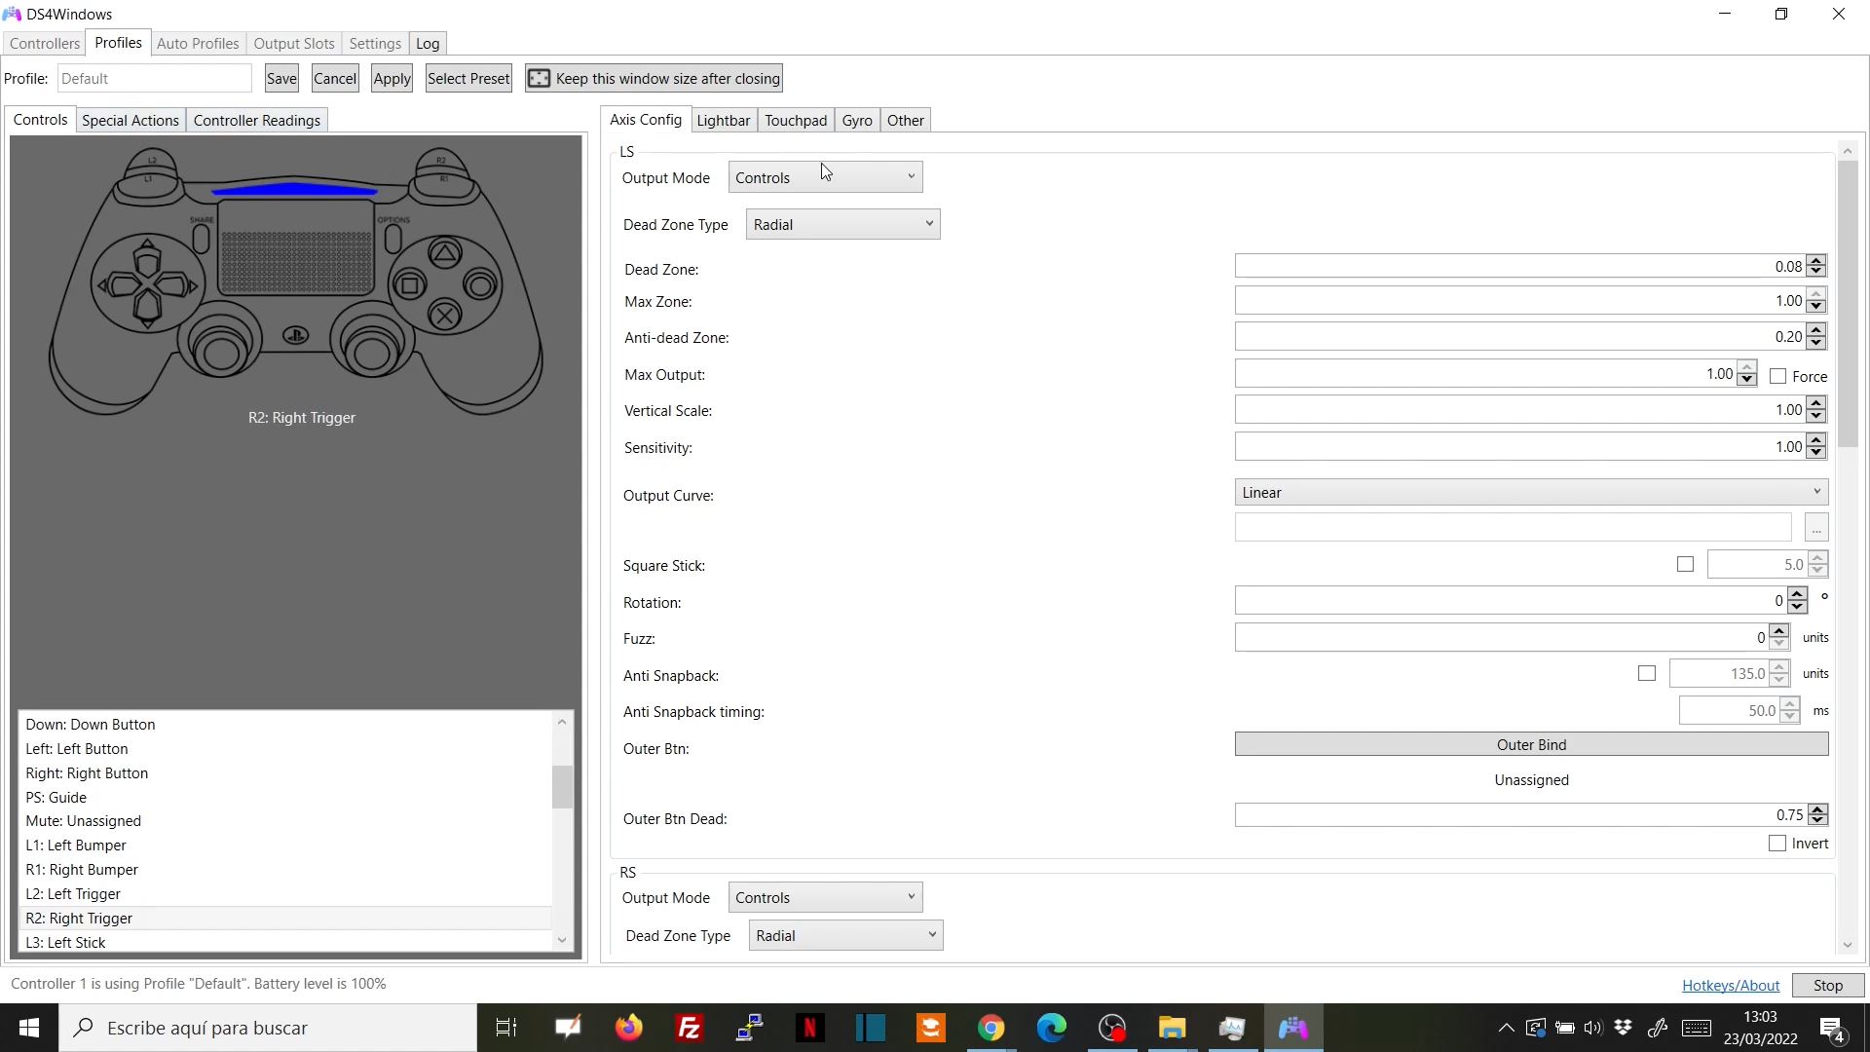Switch to Controllers tab
The height and width of the screenshot is (1052, 1870).
(x=45, y=43)
